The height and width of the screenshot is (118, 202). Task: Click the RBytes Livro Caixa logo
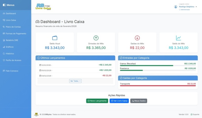(x=43, y=7)
